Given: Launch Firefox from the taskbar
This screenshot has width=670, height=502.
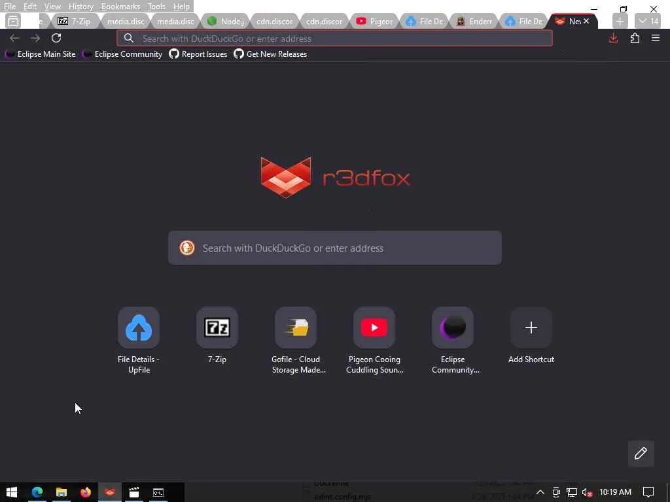Looking at the screenshot, I should (x=86, y=492).
